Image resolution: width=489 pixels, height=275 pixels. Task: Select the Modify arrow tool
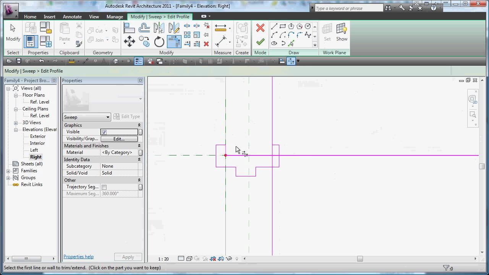13,33
